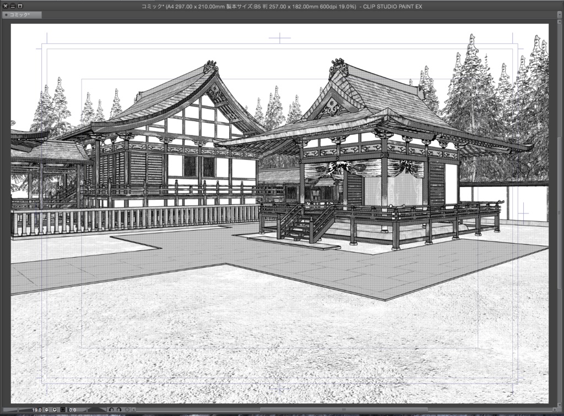Click the unsaved-changes dot on the コミック tab
The height and width of the screenshot is (416, 564).
(x=7, y=14)
